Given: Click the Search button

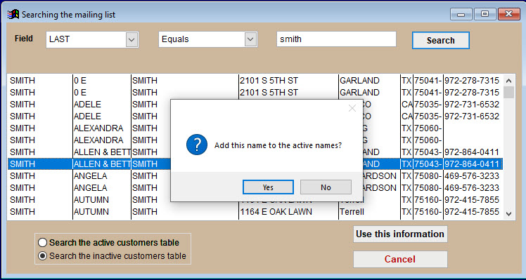Looking at the screenshot, I should [x=440, y=41].
